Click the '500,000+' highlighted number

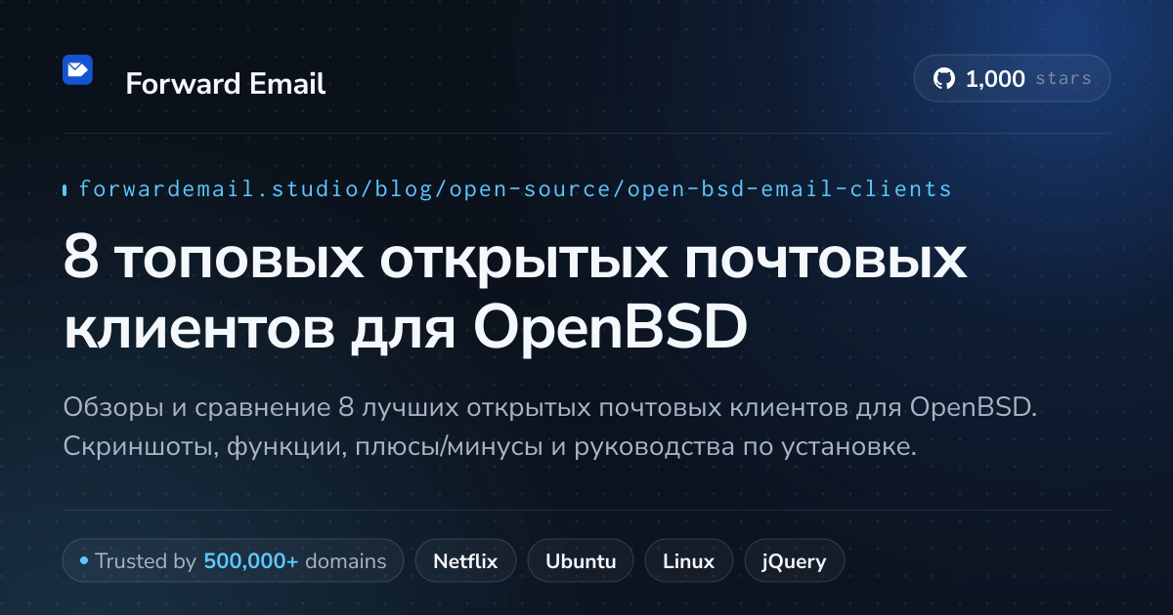click(x=250, y=561)
